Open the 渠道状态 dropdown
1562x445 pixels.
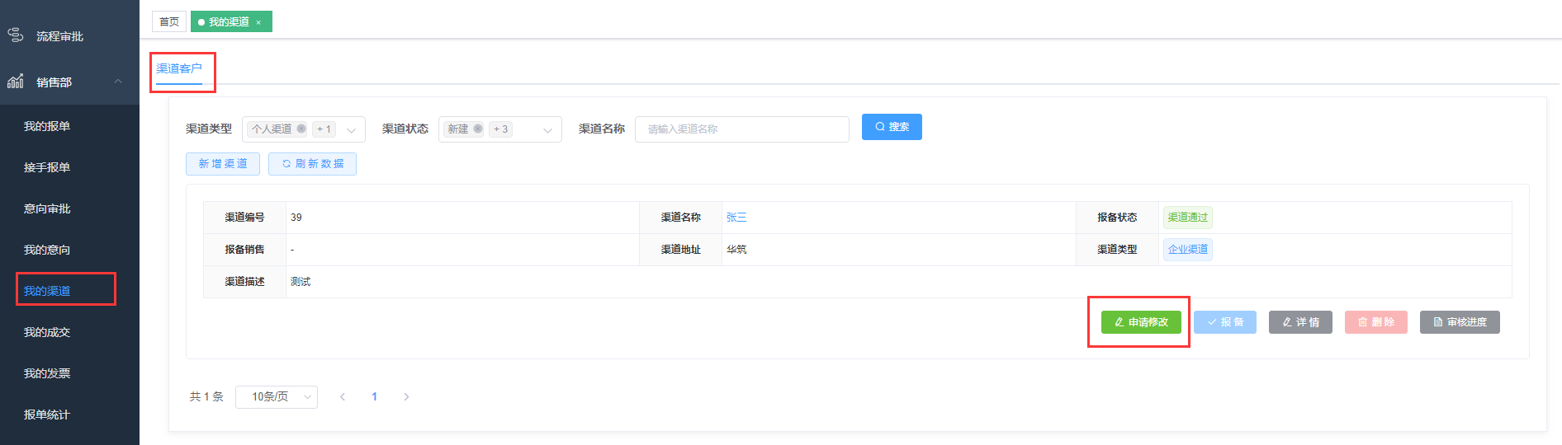click(x=547, y=129)
